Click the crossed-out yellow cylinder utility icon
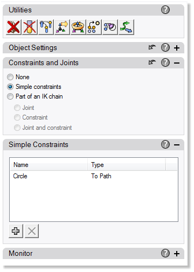This screenshot has width=194, height=272. 30,27
